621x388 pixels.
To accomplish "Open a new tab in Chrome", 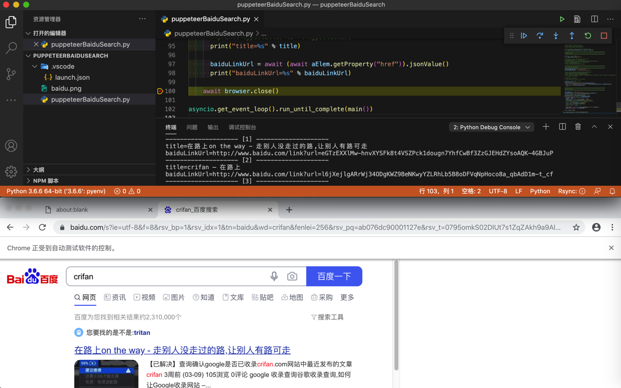I will coord(289,210).
